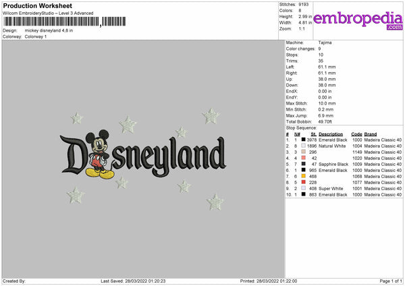Click 'Emerald Black' in the 3978 stitches row
The width and height of the screenshot is (405, 286).
point(333,140)
